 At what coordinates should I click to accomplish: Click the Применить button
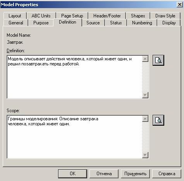coord(135,174)
